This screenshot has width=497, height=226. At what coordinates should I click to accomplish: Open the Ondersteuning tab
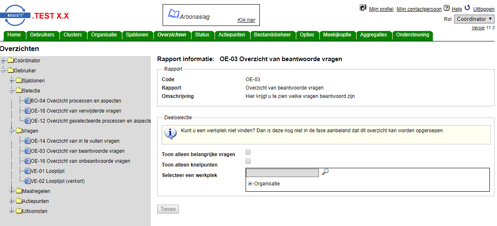pos(413,35)
